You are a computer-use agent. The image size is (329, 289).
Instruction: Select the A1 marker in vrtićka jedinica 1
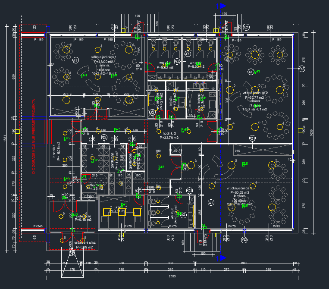click(x=76, y=60)
